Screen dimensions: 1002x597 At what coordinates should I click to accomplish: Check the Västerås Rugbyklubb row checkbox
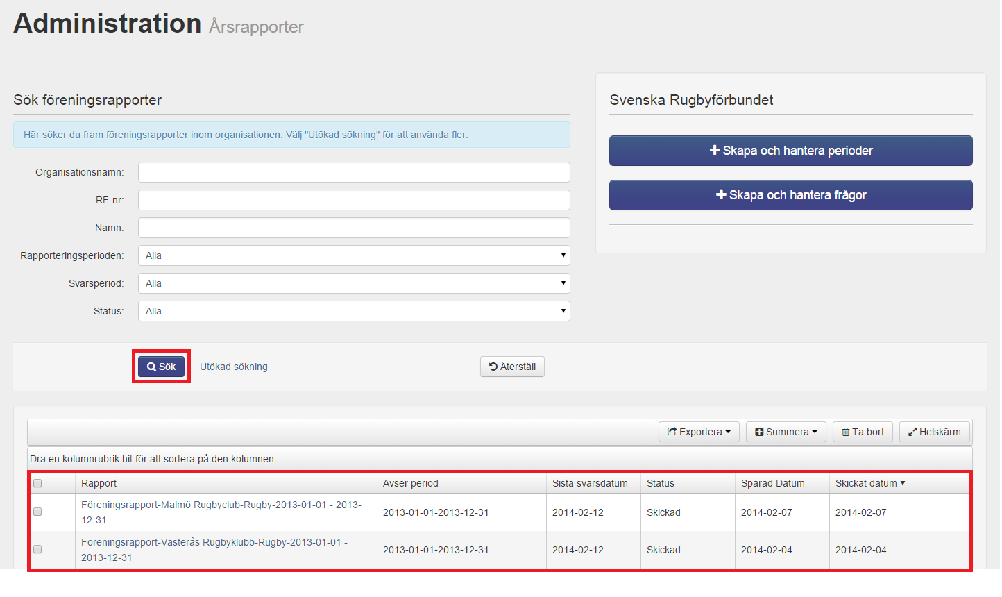click(x=37, y=549)
